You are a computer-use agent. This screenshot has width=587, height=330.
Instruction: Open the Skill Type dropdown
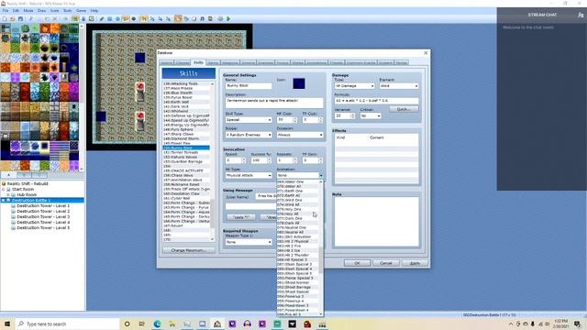click(249, 120)
